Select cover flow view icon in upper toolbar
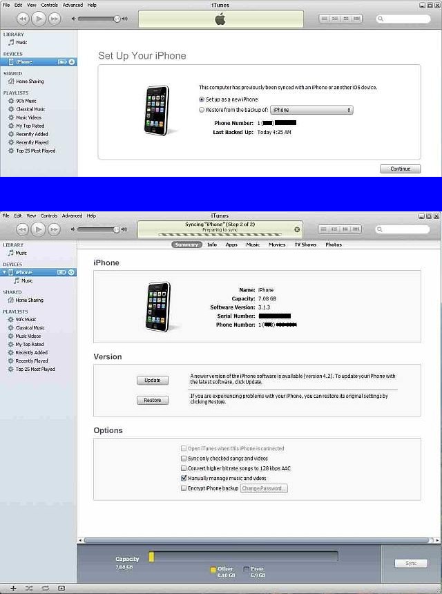Screen dimensions: 442x594 tap(356, 19)
